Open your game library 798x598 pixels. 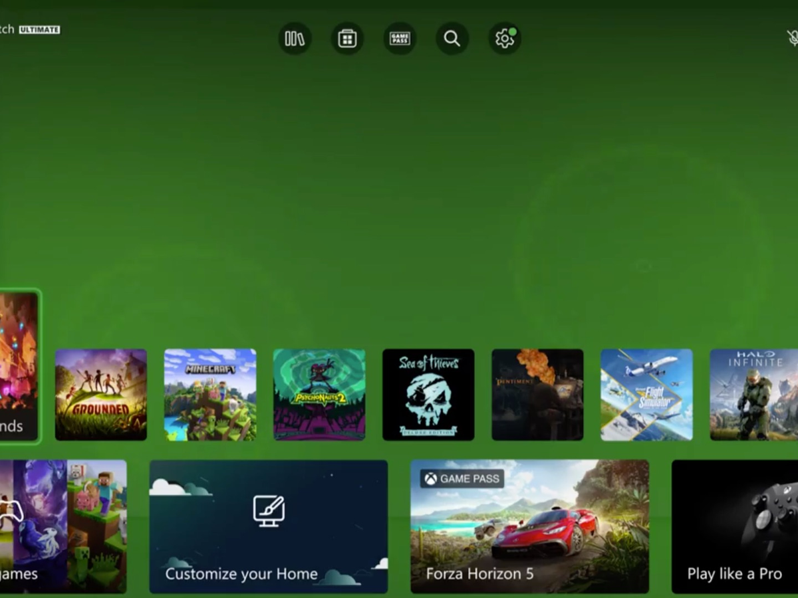click(x=293, y=39)
